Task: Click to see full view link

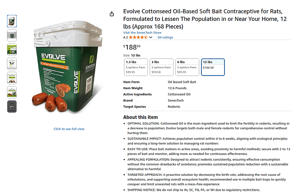Action: pyautogui.click(x=69, y=129)
